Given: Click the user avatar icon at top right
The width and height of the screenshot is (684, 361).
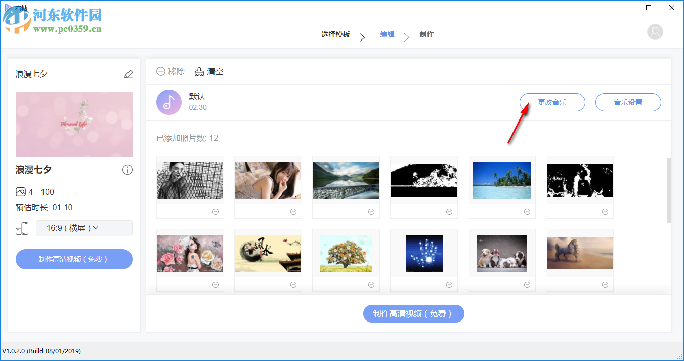Looking at the screenshot, I should (655, 32).
